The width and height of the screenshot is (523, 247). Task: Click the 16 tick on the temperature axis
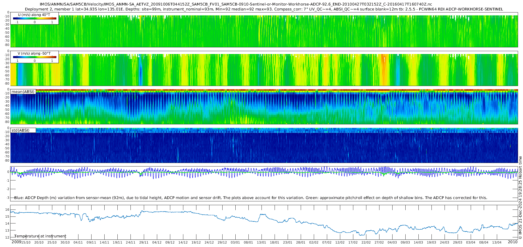coord(8,210)
